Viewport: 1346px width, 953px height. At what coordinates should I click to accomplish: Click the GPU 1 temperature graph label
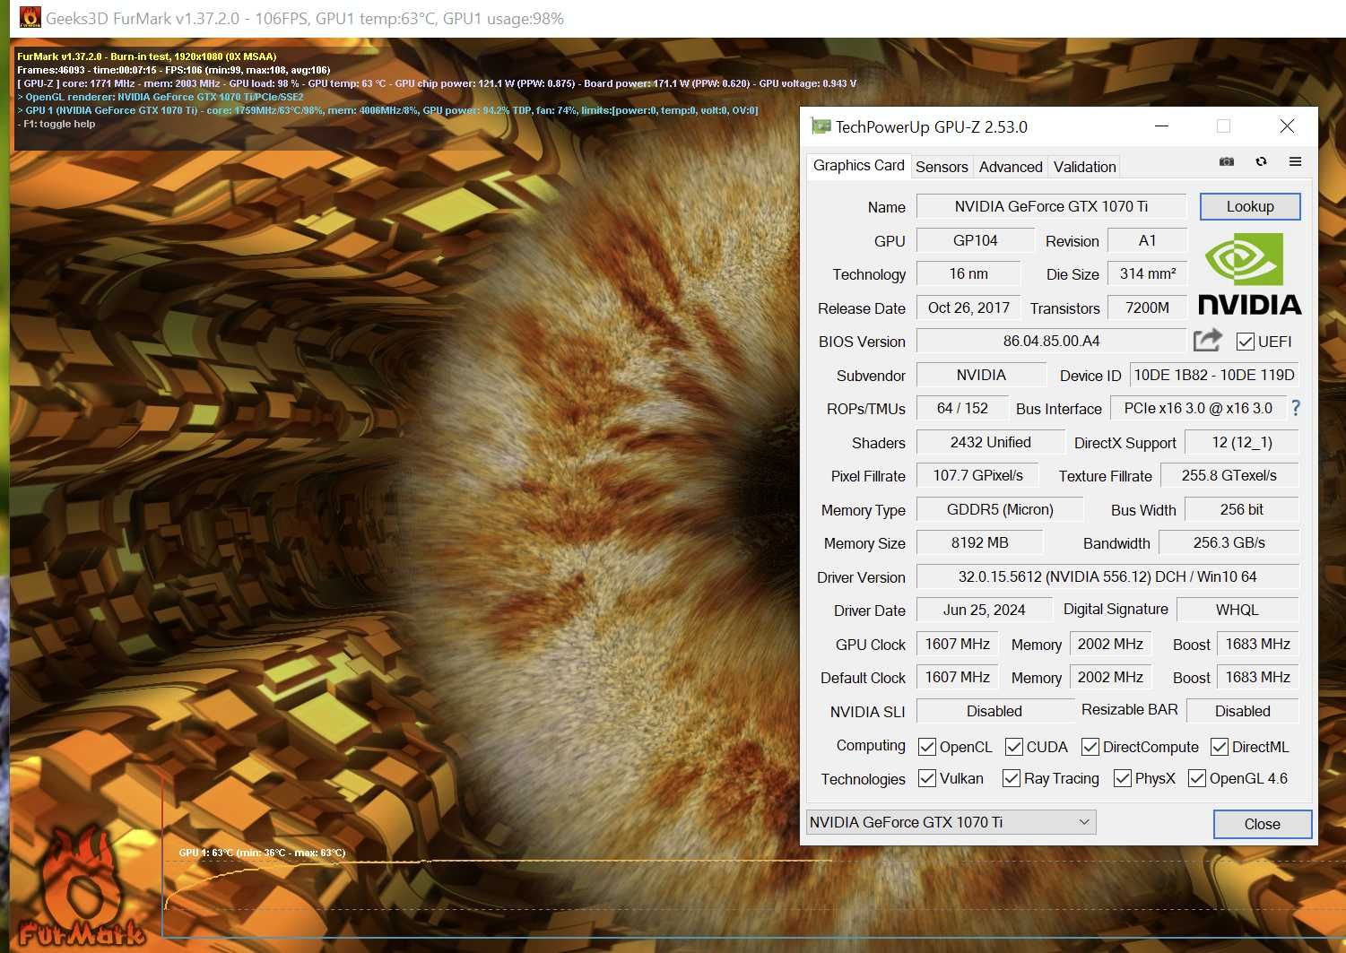[x=262, y=853]
